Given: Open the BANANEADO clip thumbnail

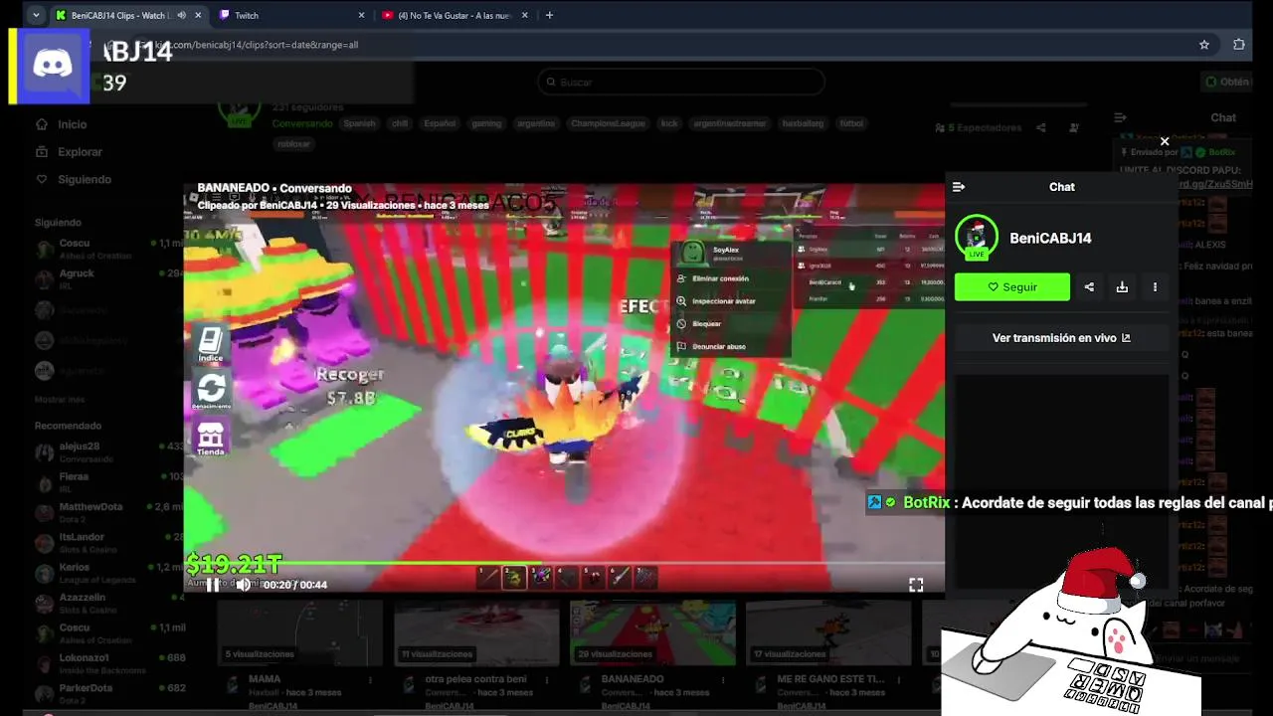Looking at the screenshot, I should (x=651, y=632).
